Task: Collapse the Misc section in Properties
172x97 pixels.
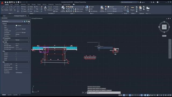Action: [29, 62]
